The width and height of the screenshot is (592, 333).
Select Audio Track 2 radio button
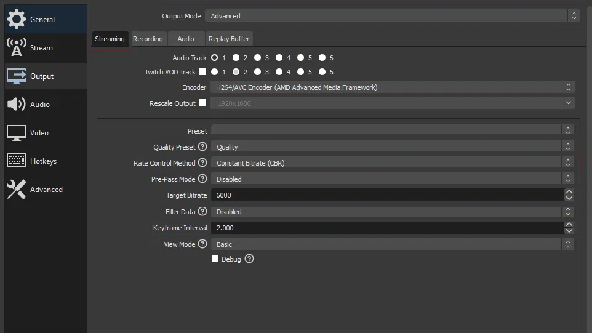(x=236, y=57)
